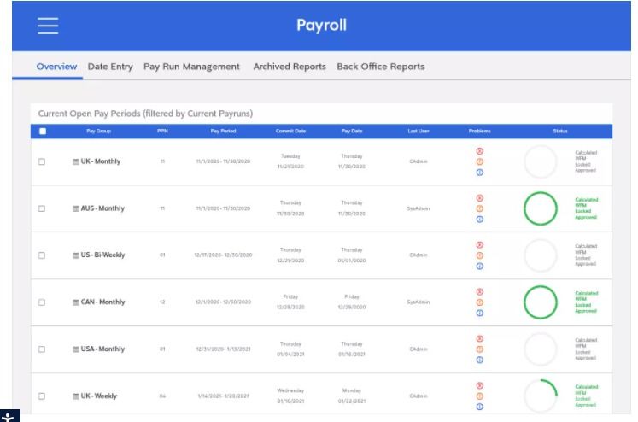Open the hamburger navigation menu
The height and width of the screenshot is (422, 638).
[48, 26]
